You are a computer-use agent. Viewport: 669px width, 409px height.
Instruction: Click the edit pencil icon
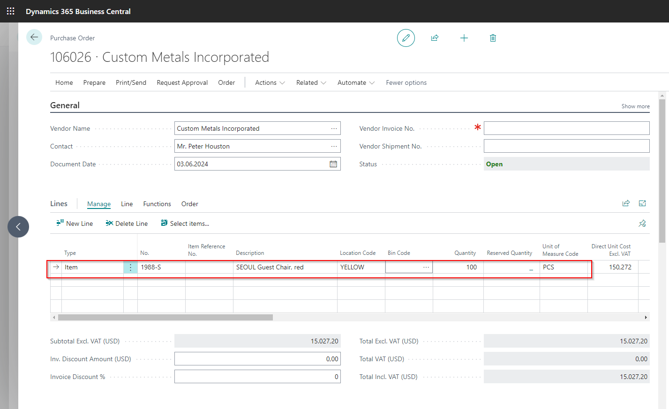406,38
